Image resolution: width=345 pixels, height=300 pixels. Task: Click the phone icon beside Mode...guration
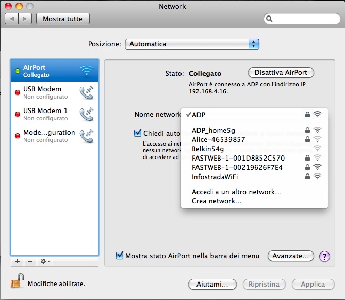point(87,136)
